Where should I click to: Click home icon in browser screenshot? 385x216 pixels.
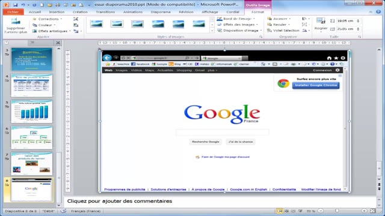pos(329,58)
